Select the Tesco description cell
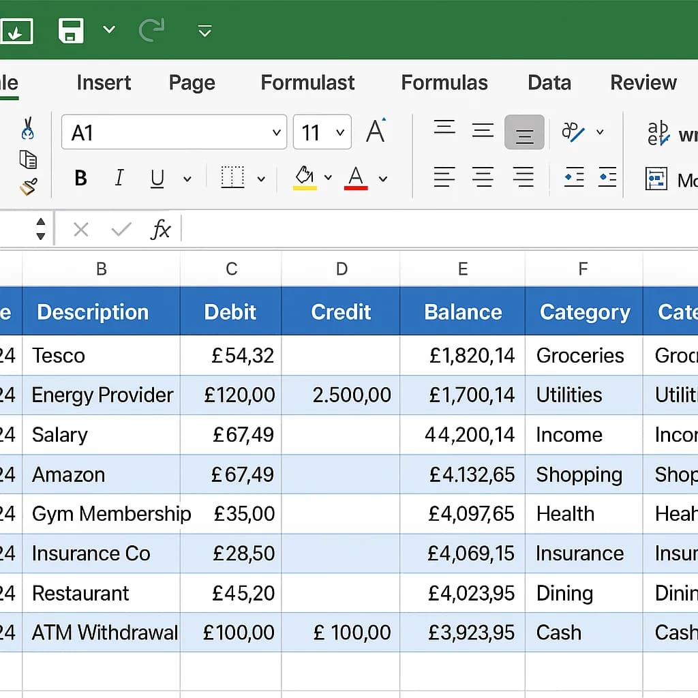Image resolution: width=698 pixels, height=698 pixels. tap(102, 355)
